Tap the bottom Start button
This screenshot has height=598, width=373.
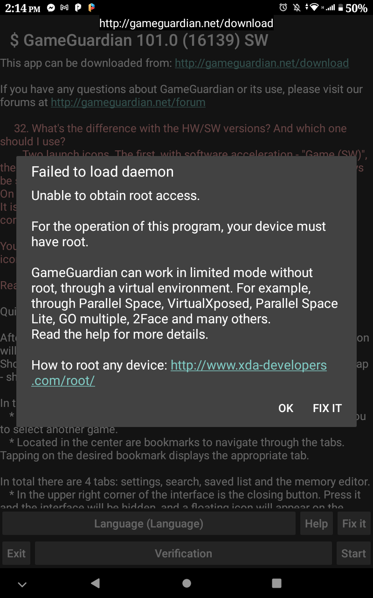(353, 553)
